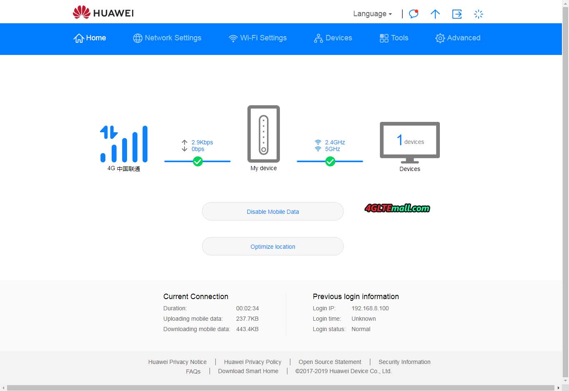The width and height of the screenshot is (569, 391).
Task: Click the internet connection green checkmark
Action: click(x=198, y=161)
